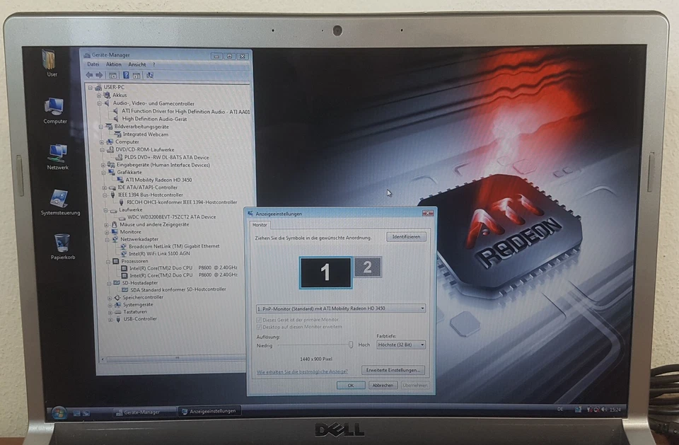Open the PnP-Monitor selection dropdown
This screenshot has height=445, width=679.
click(422, 308)
